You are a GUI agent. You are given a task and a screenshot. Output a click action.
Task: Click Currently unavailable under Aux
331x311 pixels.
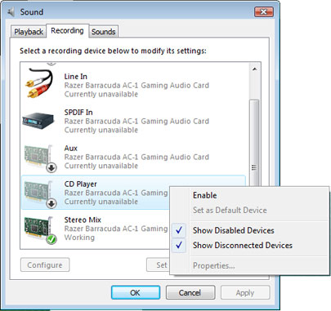tap(101, 166)
